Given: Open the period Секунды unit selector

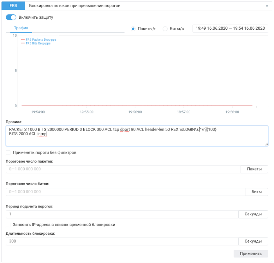Looking at the screenshot, I should [x=253, y=214].
